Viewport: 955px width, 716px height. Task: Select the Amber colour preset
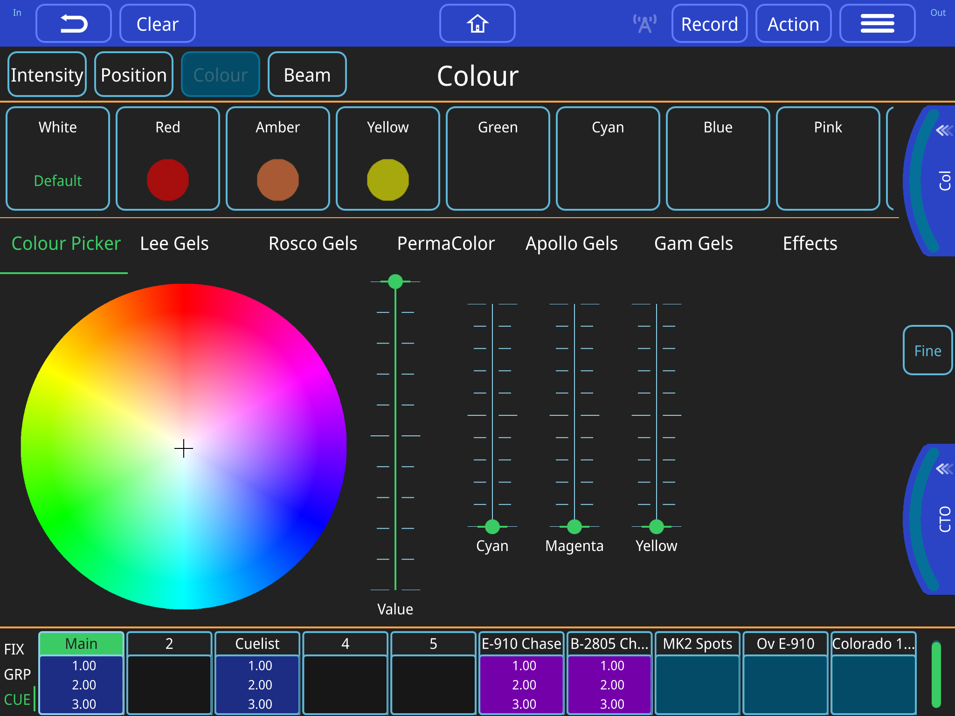(x=277, y=158)
